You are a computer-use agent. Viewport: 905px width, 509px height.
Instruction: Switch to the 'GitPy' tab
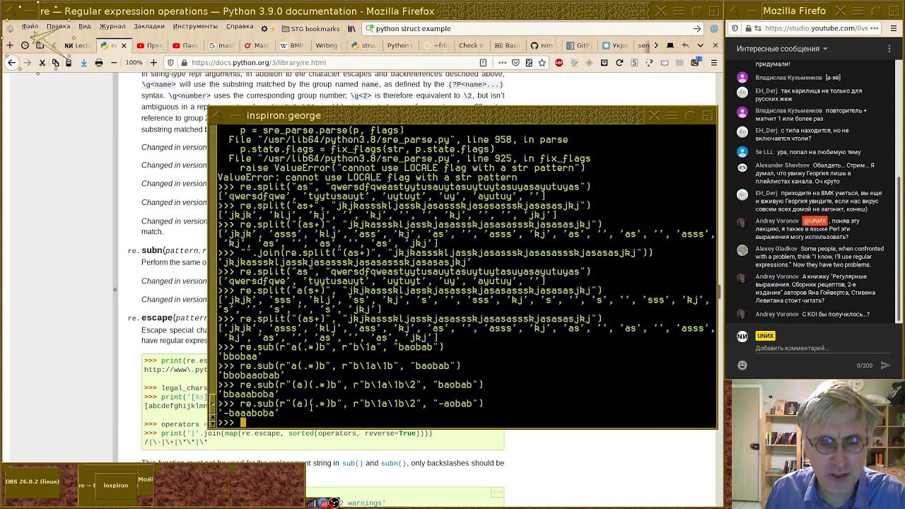[579, 45]
